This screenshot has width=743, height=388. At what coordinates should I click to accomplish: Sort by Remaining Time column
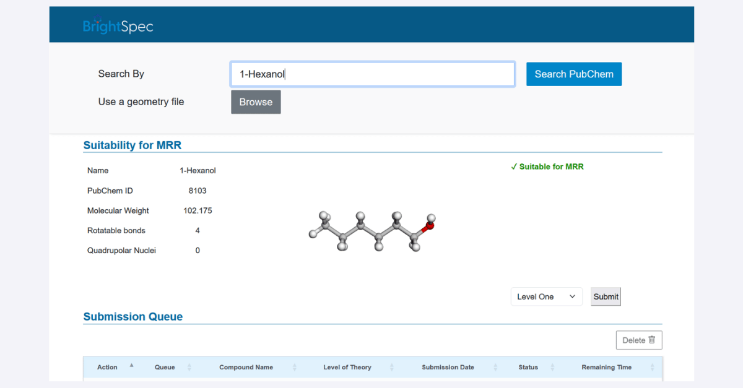607,367
